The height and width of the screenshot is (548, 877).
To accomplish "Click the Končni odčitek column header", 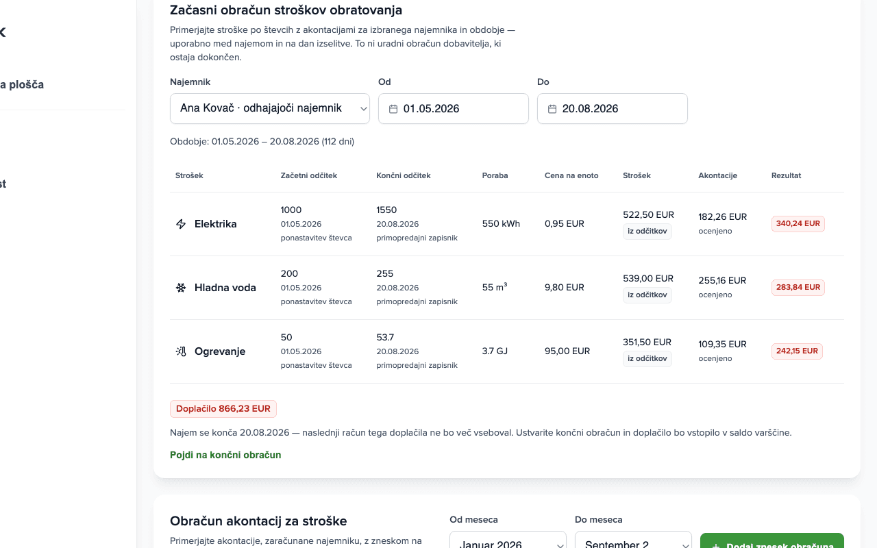I will coord(404,175).
